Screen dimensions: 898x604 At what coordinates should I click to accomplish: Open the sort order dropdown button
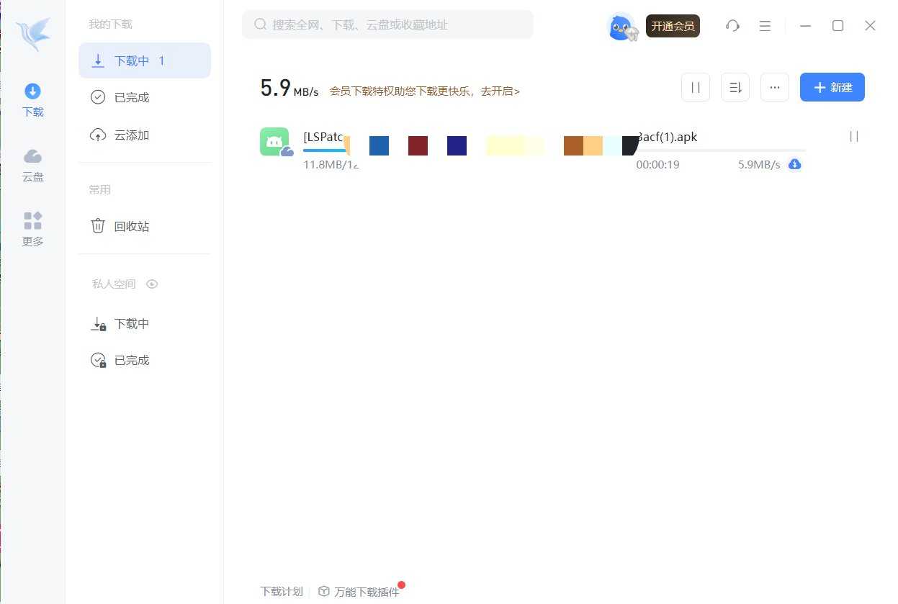(735, 87)
